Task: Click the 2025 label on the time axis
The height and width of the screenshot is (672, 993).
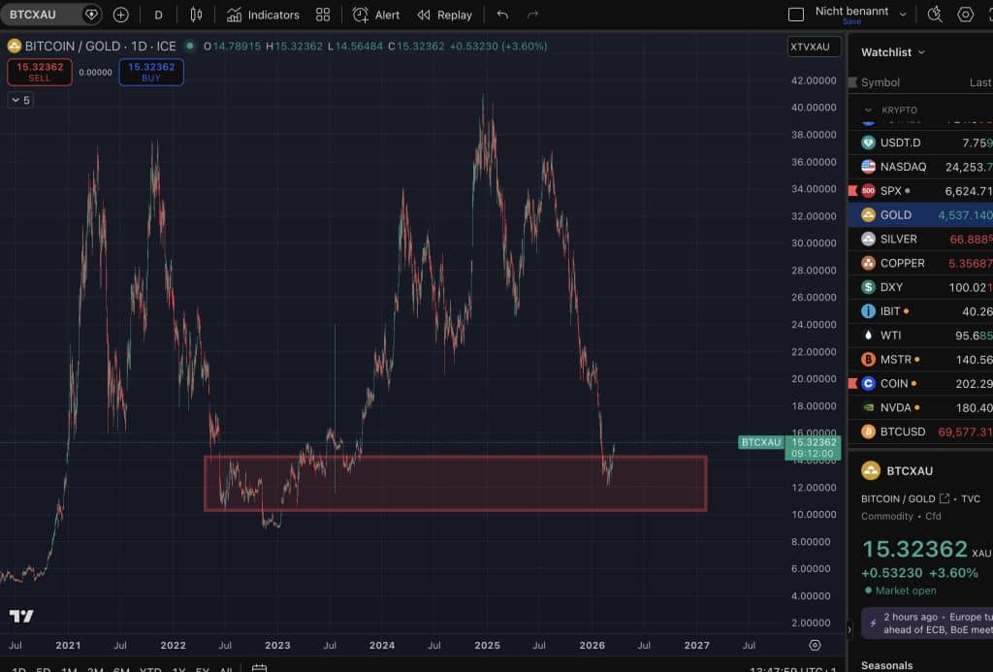Action: (487, 645)
